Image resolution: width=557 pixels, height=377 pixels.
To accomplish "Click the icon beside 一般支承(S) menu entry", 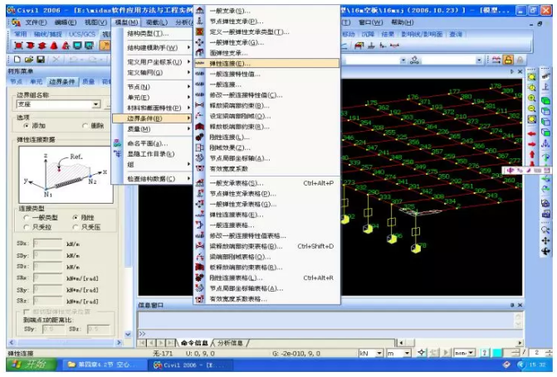I will click(x=200, y=11).
